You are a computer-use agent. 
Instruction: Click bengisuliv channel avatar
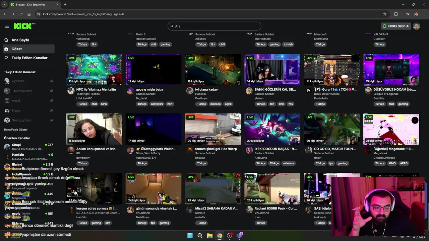click(x=71, y=150)
